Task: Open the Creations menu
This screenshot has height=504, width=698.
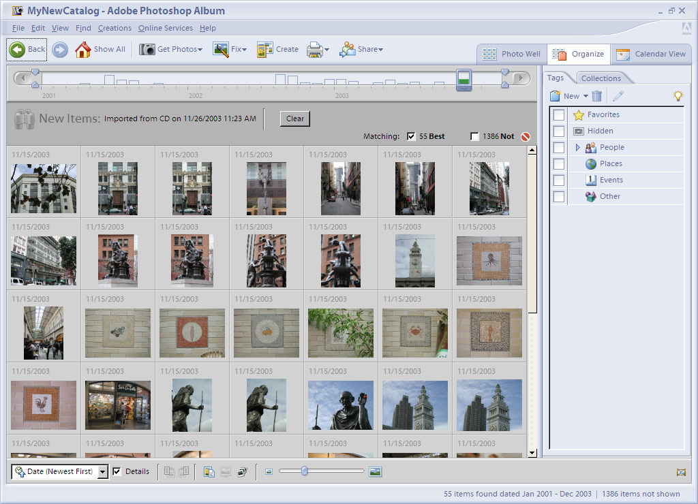Action: 115,28
